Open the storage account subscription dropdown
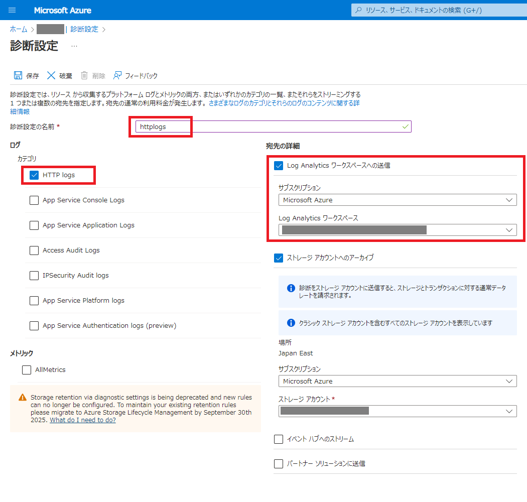 click(x=398, y=382)
